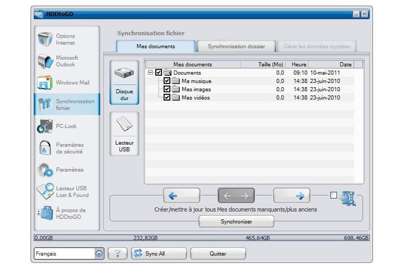Click the bidirectional arrows sync button
This screenshot has width=403, height=268.
click(236, 196)
